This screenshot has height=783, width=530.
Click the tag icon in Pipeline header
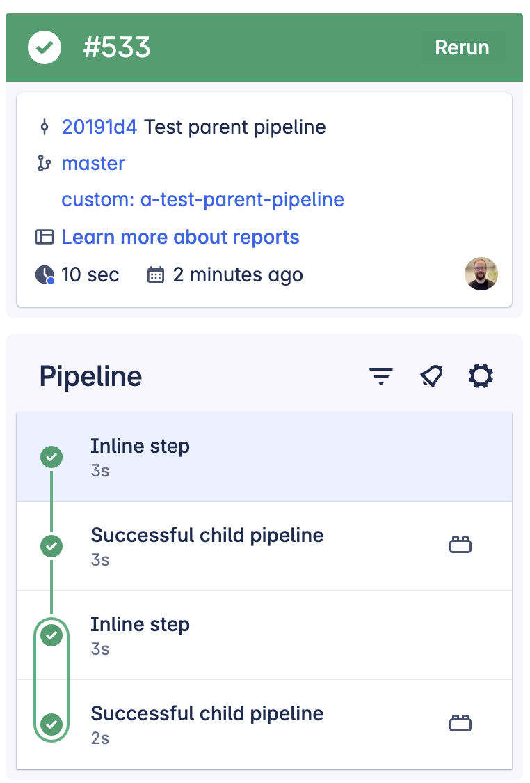coord(431,375)
